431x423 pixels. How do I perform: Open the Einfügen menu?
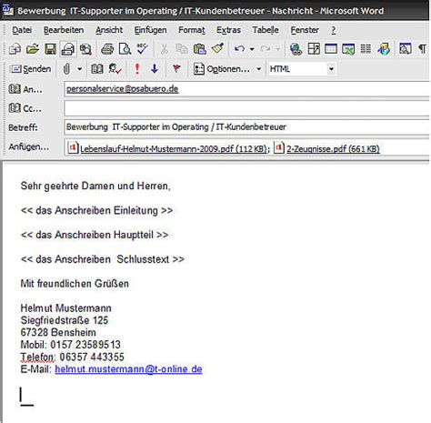[150, 30]
